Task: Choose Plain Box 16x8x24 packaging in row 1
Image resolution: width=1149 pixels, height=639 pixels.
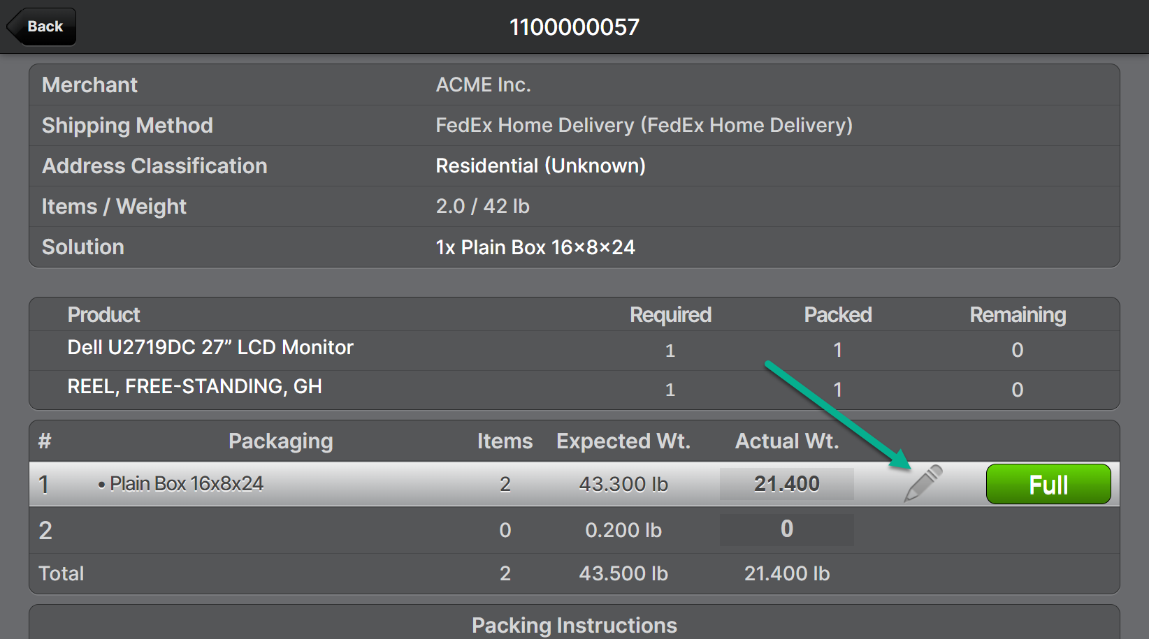Action: [x=186, y=484]
